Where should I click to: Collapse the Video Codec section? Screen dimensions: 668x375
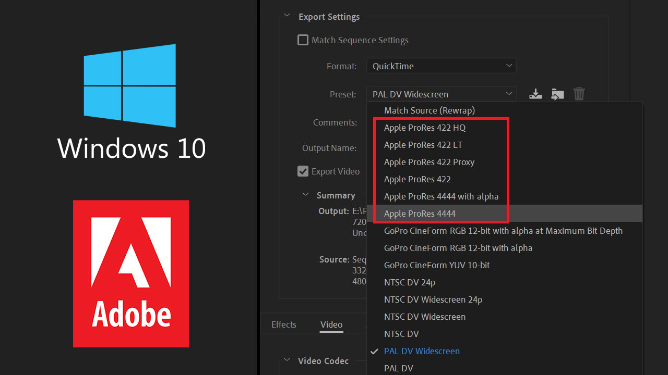pyautogui.click(x=287, y=360)
